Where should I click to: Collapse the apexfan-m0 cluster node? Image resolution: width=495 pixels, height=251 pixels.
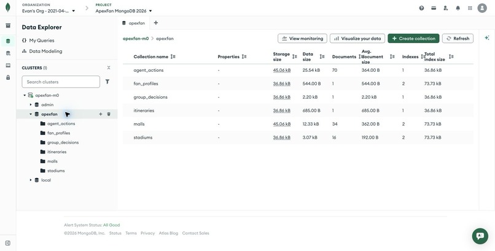[25, 95]
